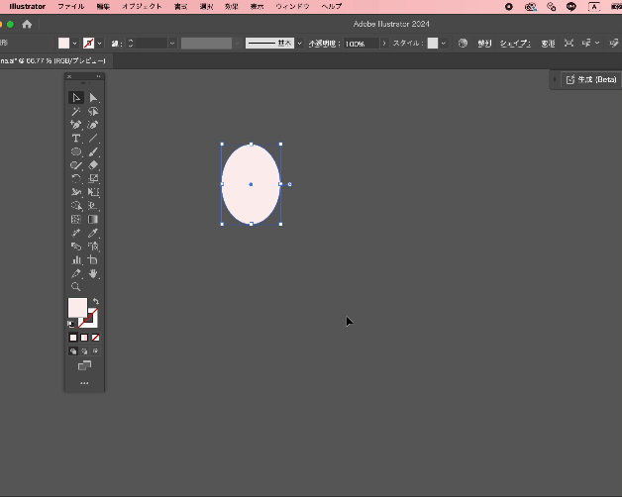
Task: Expand the stroke profile line dropdown
Action: point(299,44)
